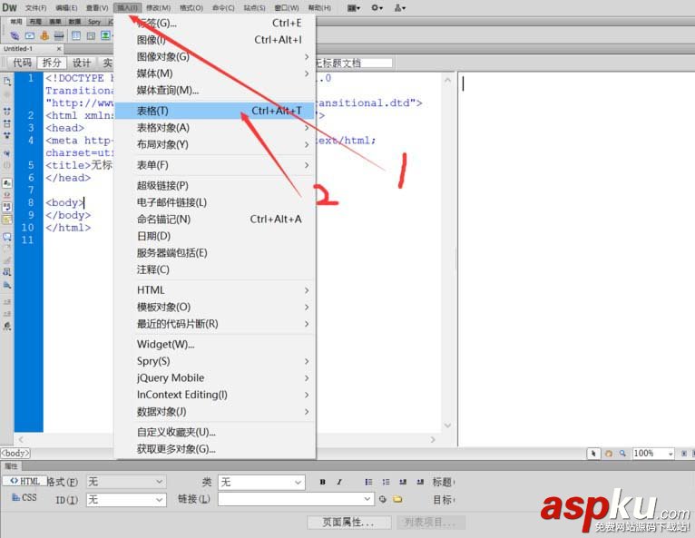This screenshot has height=538, width=695.
Task: Click code pane horizontal scrollbar right arrow
Action: (x=433, y=440)
